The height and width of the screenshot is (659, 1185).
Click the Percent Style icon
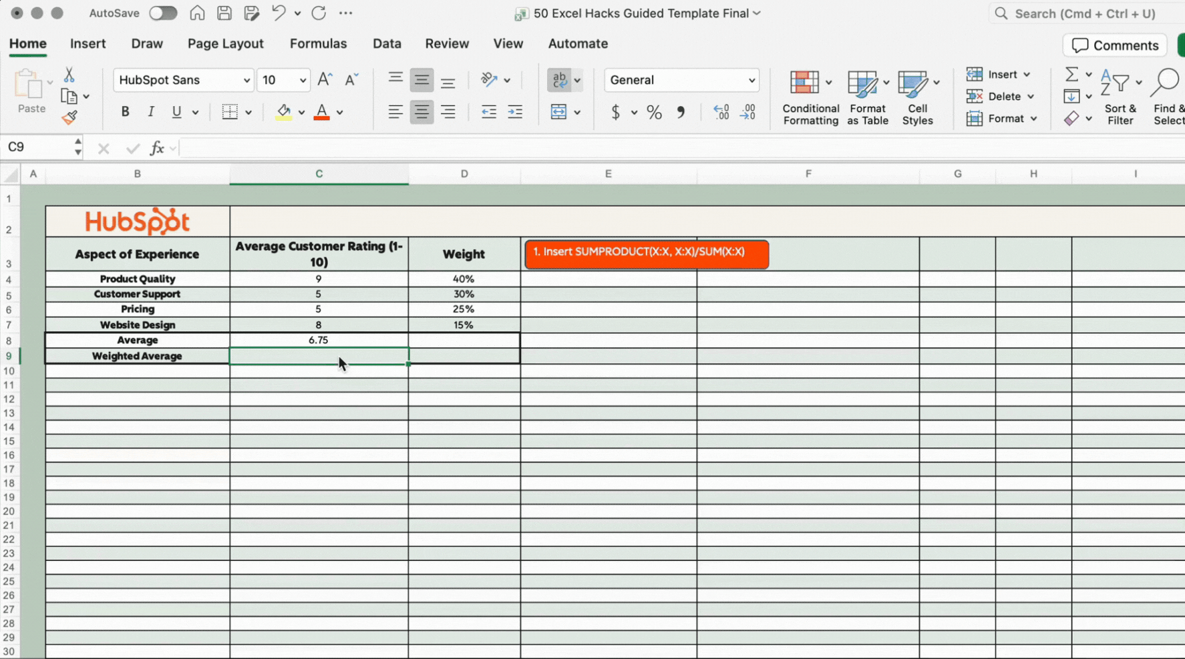654,112
